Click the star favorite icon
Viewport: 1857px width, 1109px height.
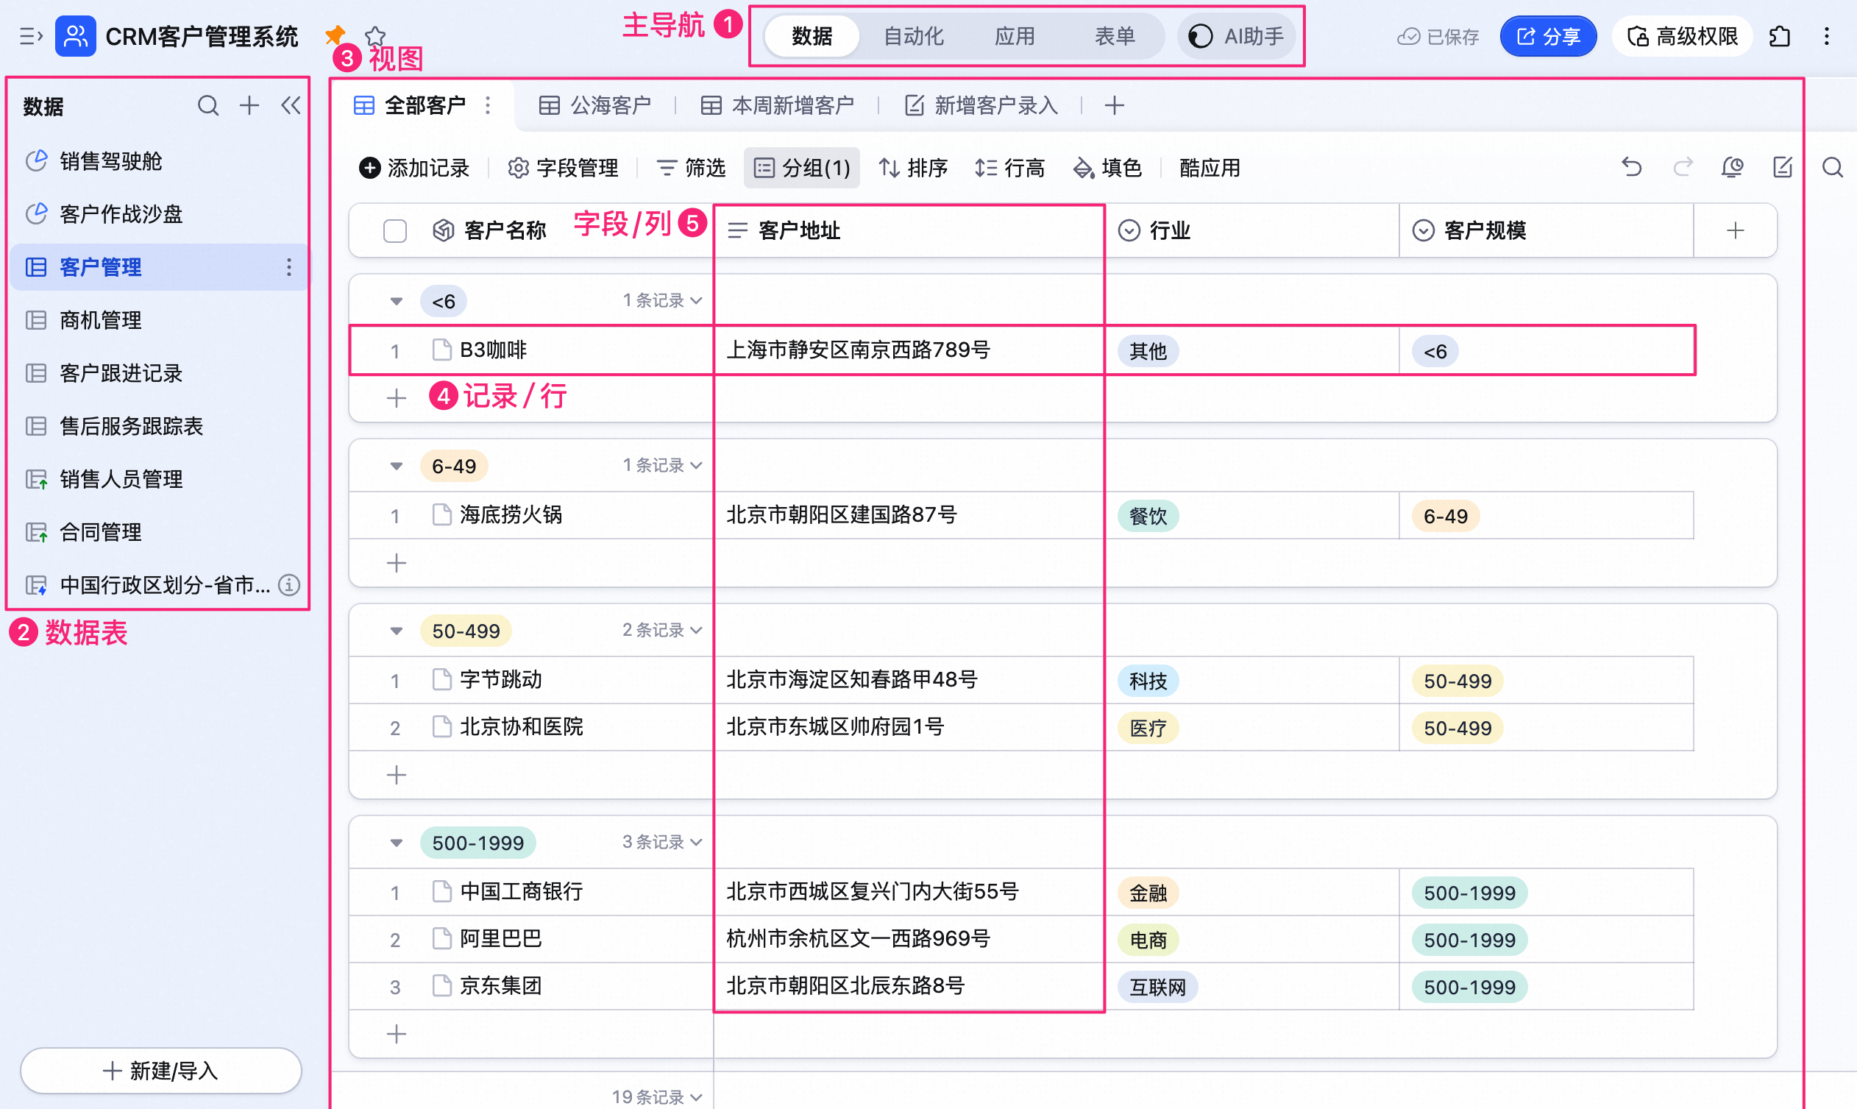(375, 35)
